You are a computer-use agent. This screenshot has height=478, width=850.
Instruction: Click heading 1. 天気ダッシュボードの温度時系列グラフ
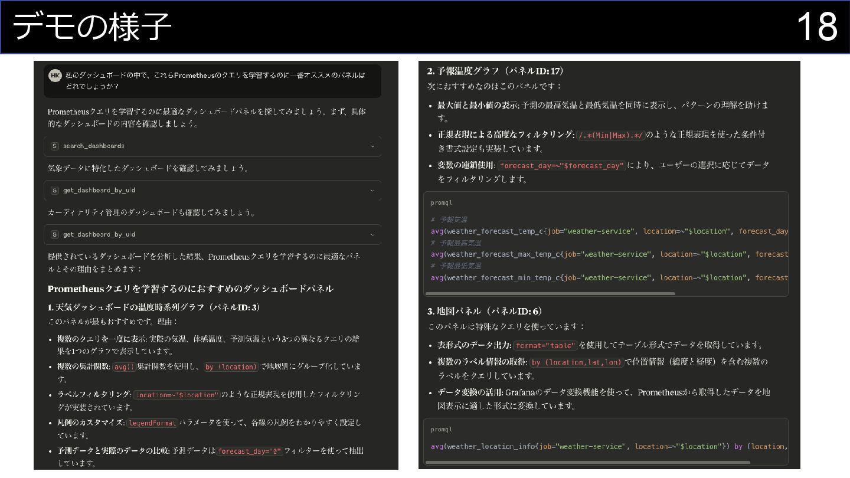click(154, 307)
